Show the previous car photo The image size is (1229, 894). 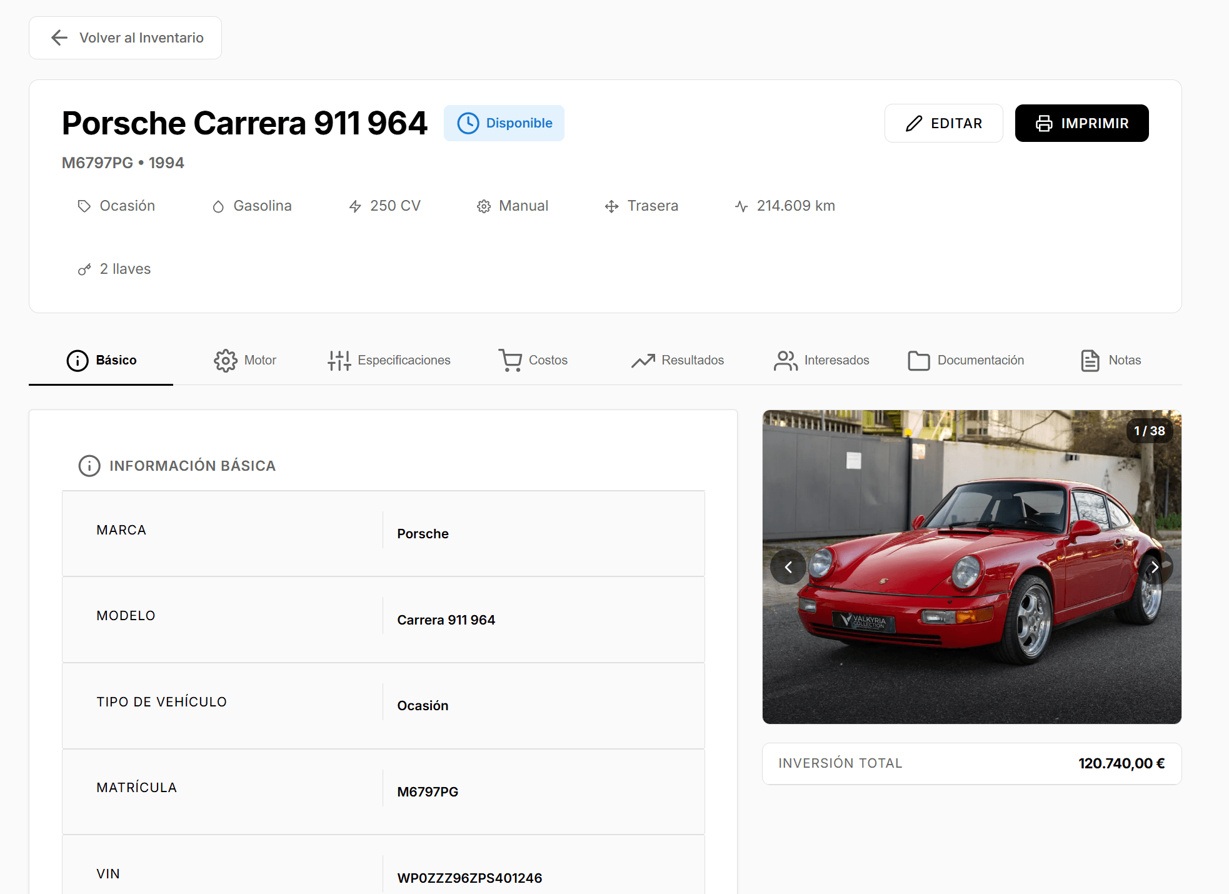788,567
